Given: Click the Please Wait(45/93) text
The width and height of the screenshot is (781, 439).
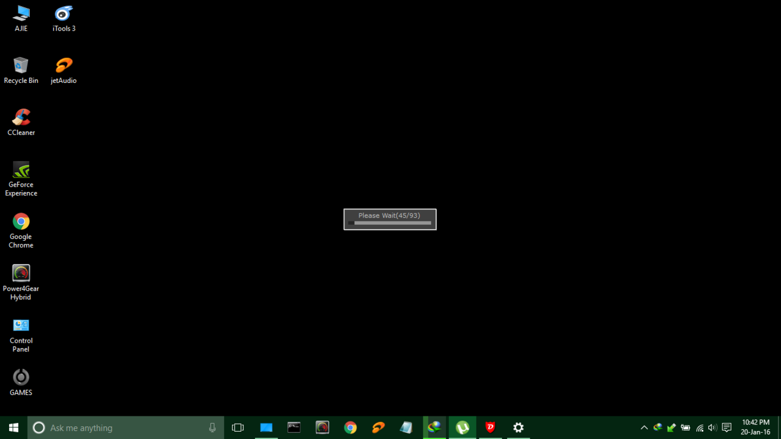Looking at the screenshot, I should 389,215.
